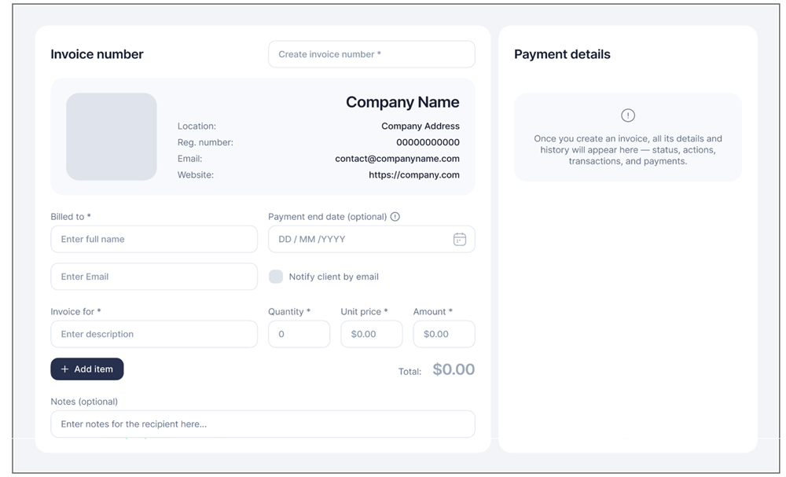Toggle Notify client by email

(x=276, y=277)
